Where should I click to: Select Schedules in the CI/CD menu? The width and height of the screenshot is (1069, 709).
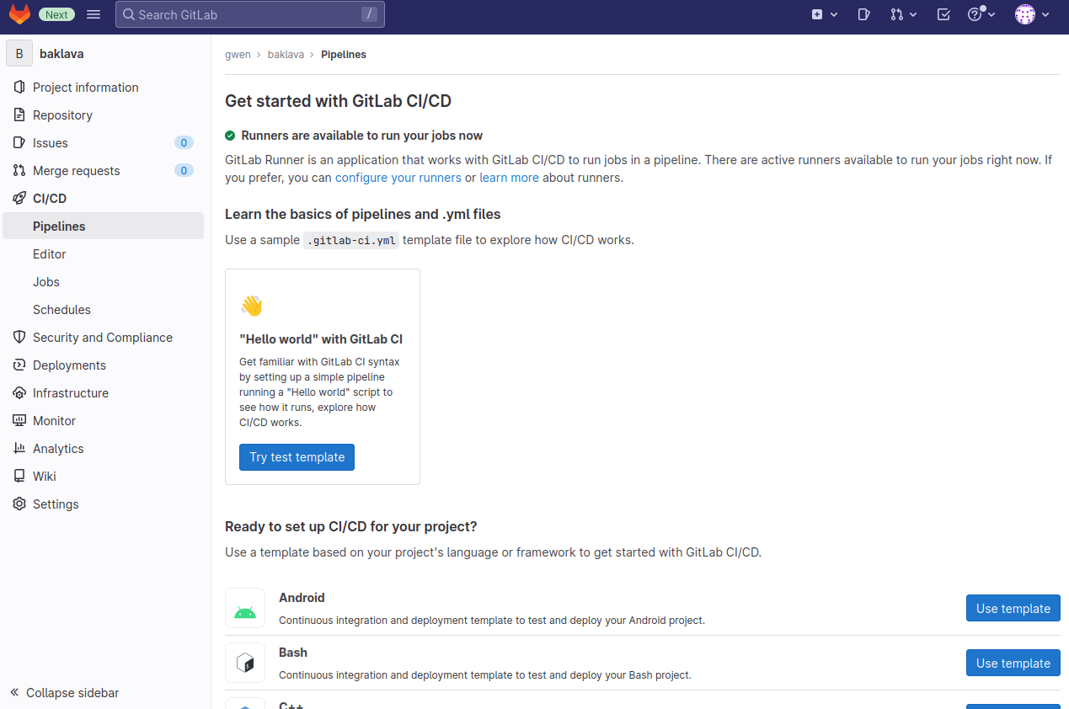pos(61,310)
